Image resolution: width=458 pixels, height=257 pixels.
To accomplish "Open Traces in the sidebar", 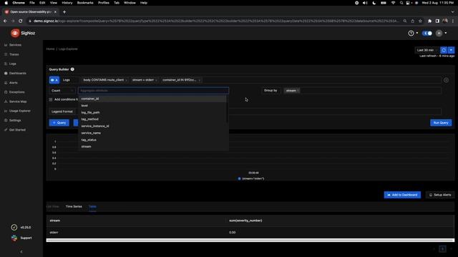I will click(x=14, y=54).
